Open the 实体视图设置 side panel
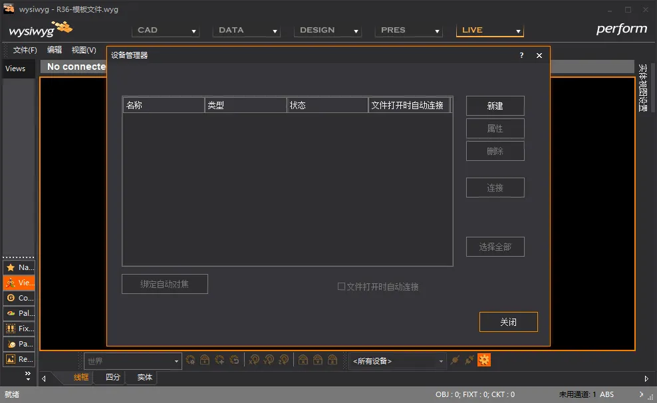 [643, 88]
